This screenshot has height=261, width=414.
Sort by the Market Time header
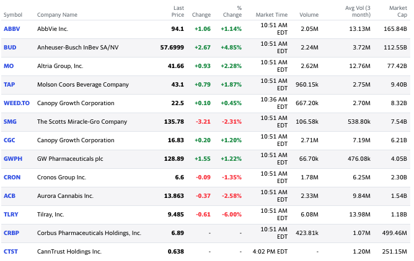pyautogui.click(x=271, y=15)
